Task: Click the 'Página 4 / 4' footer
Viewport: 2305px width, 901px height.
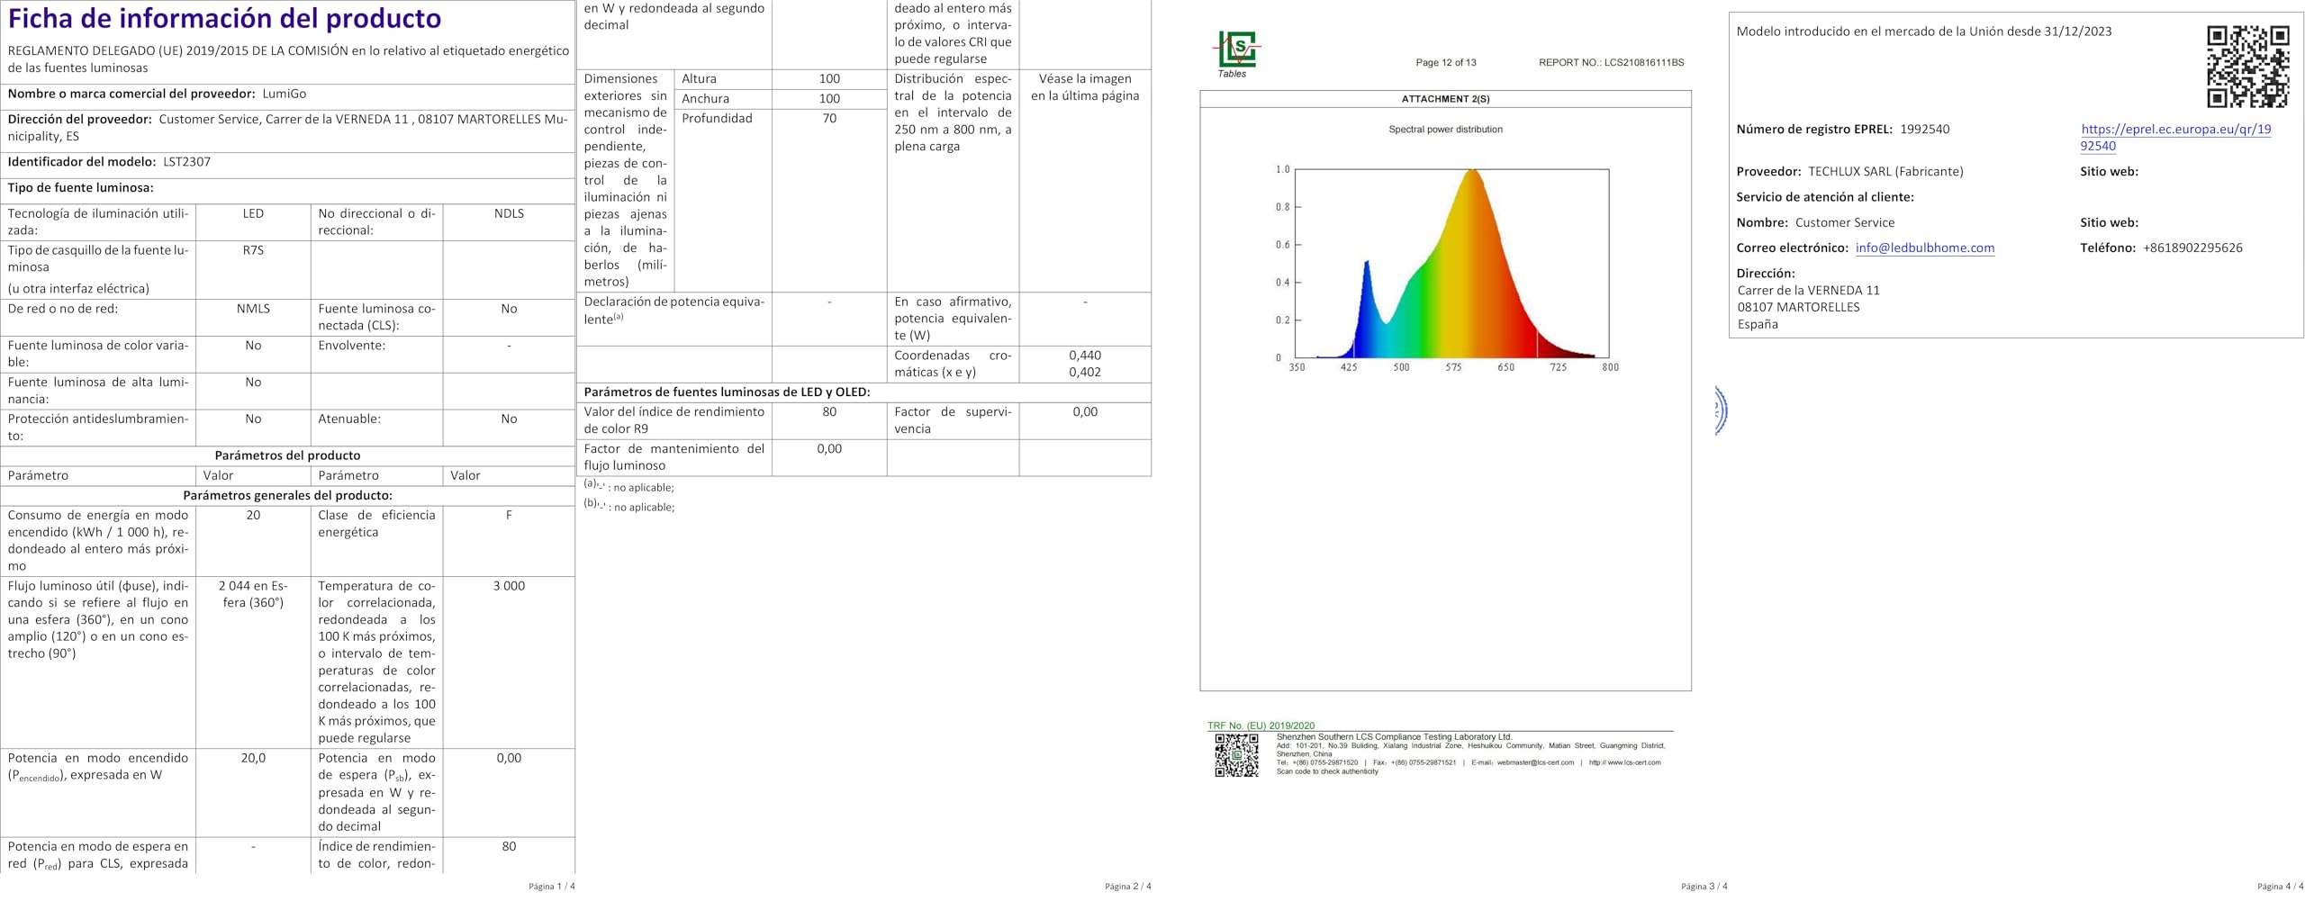Action: [x=2280, y=887]
